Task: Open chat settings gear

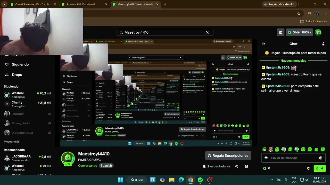Action: [x=308, y=169]
